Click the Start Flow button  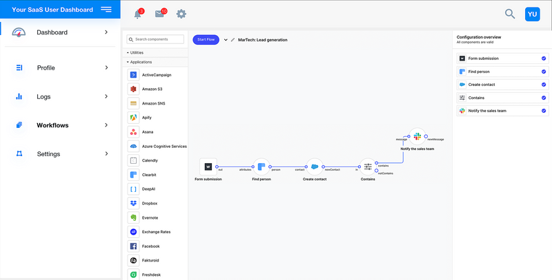coord(206,40)
